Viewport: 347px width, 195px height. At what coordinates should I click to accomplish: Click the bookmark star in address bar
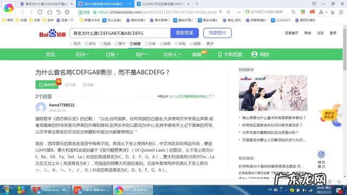[228, 12]
